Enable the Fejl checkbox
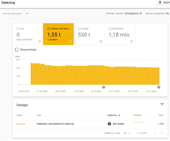The image size is (170, 141). click(x=18, y=29)
